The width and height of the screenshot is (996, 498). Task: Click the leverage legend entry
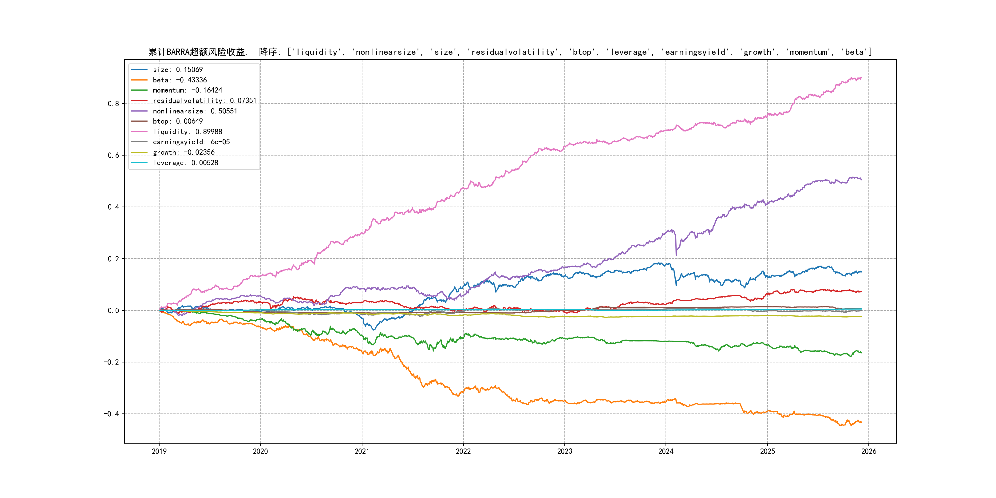186,163
